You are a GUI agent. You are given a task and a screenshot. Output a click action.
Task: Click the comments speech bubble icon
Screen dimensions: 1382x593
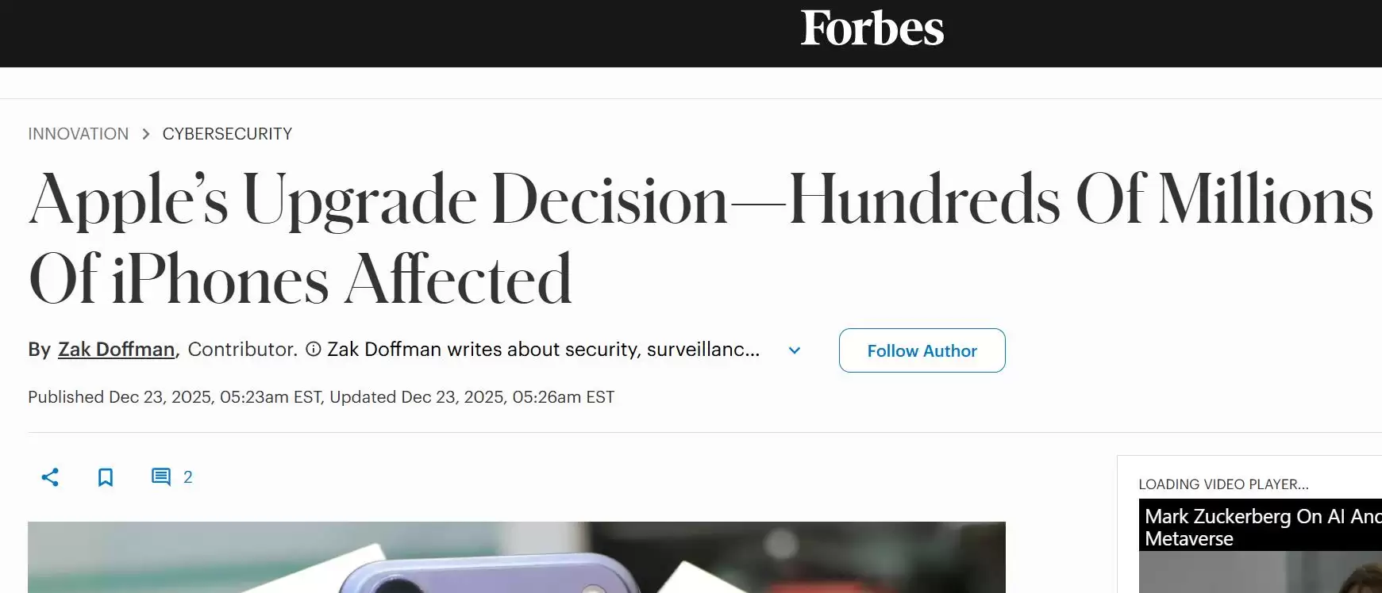(161, 476)
